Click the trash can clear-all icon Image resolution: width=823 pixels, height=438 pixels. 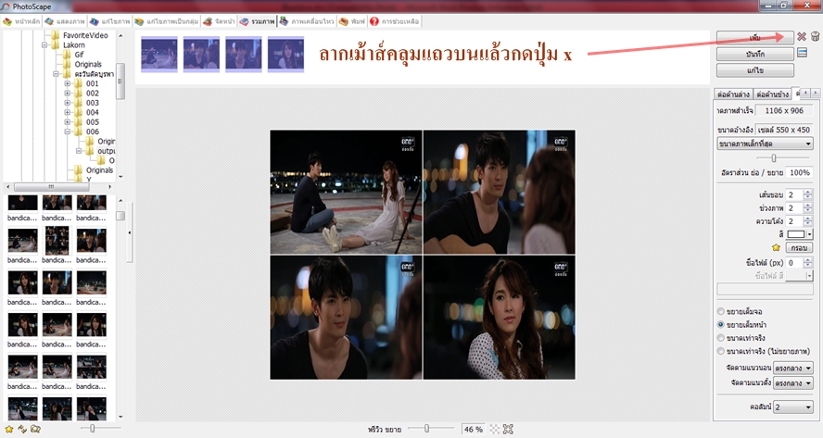(816, 37)
